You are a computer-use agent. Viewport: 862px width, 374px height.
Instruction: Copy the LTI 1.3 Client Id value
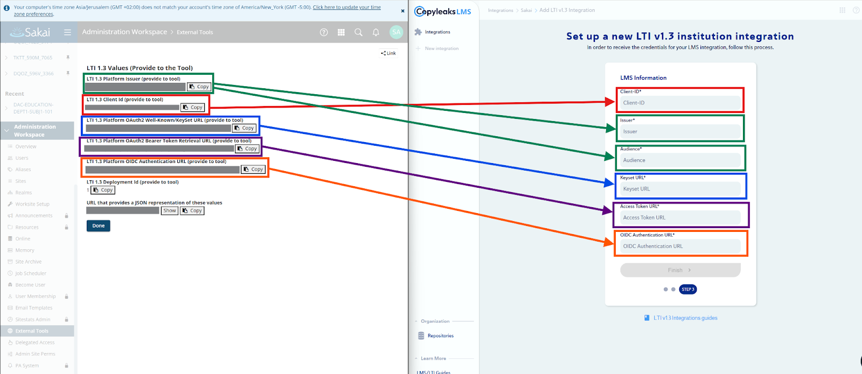click(x=193, y=107)
